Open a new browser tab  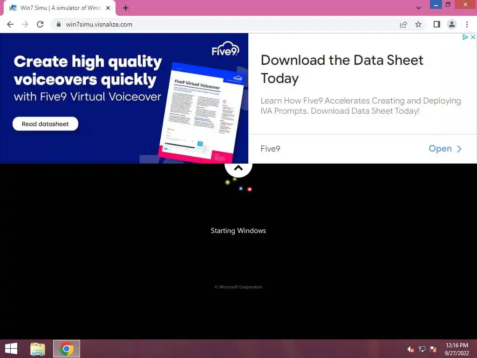pos(126,8)
